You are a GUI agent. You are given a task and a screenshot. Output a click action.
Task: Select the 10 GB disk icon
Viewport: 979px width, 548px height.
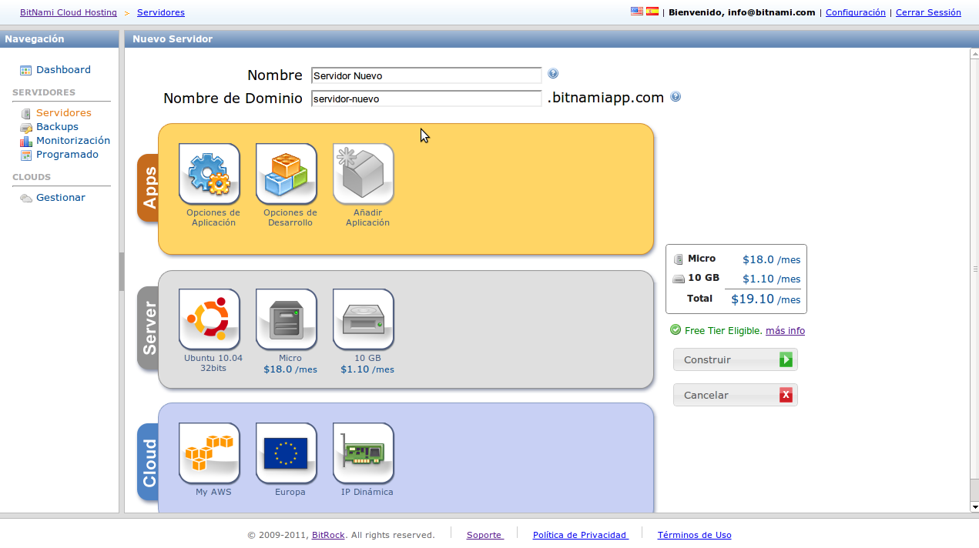coord(364,319)
